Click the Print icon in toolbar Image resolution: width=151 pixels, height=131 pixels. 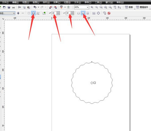tap(14, 7)
